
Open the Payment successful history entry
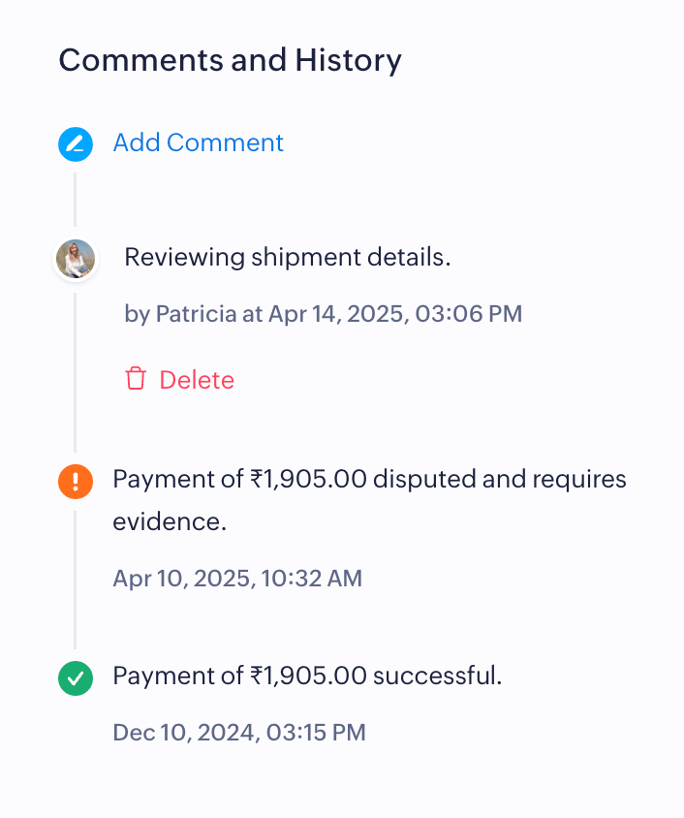307,676
